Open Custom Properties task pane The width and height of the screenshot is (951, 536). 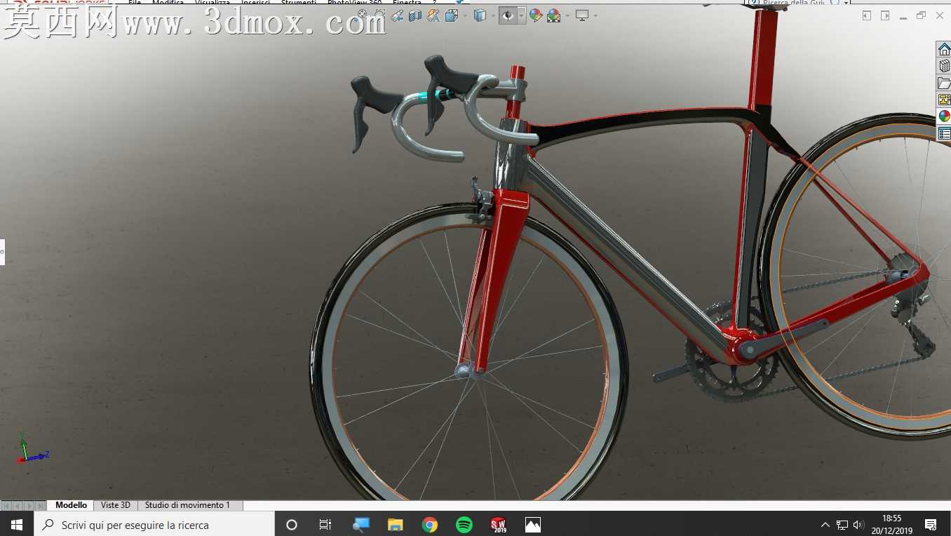pyautogui.click(x=944, y=133)
